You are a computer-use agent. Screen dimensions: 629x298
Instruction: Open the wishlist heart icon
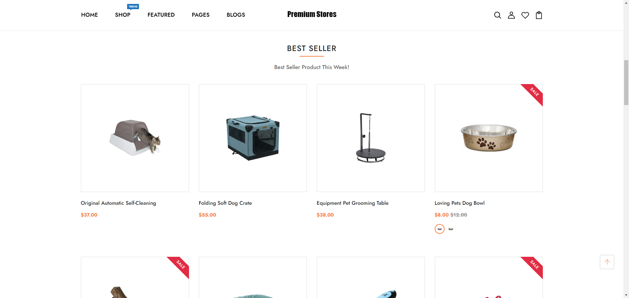(x=525, y=15)
